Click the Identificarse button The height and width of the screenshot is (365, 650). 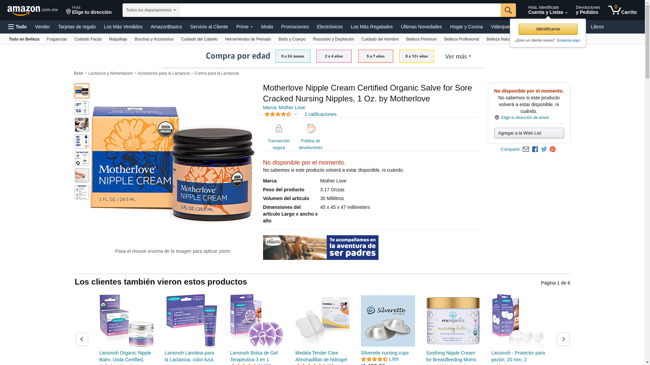click(548, 29)
